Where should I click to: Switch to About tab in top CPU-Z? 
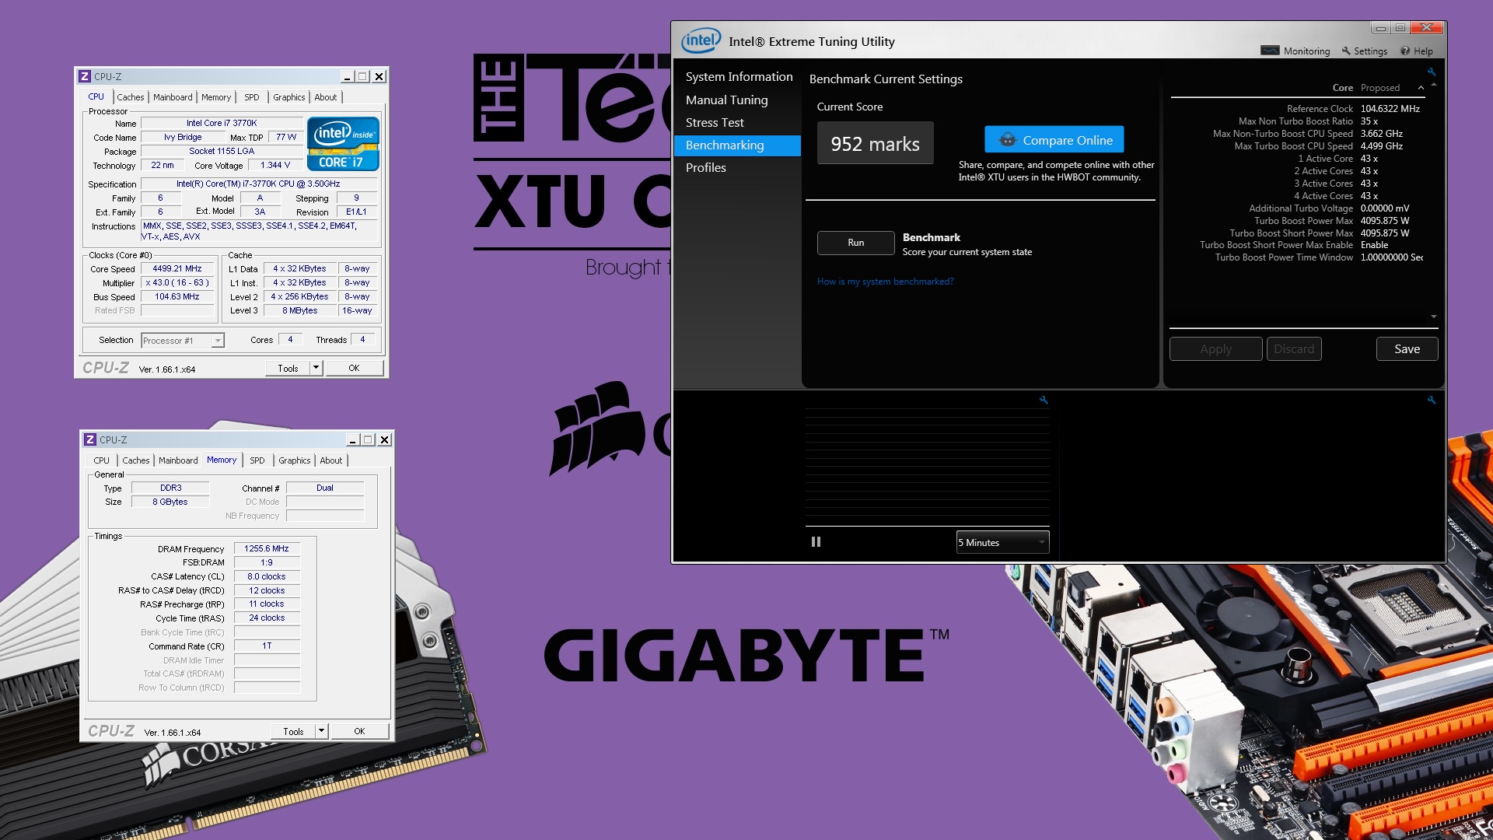click(326, 97)
